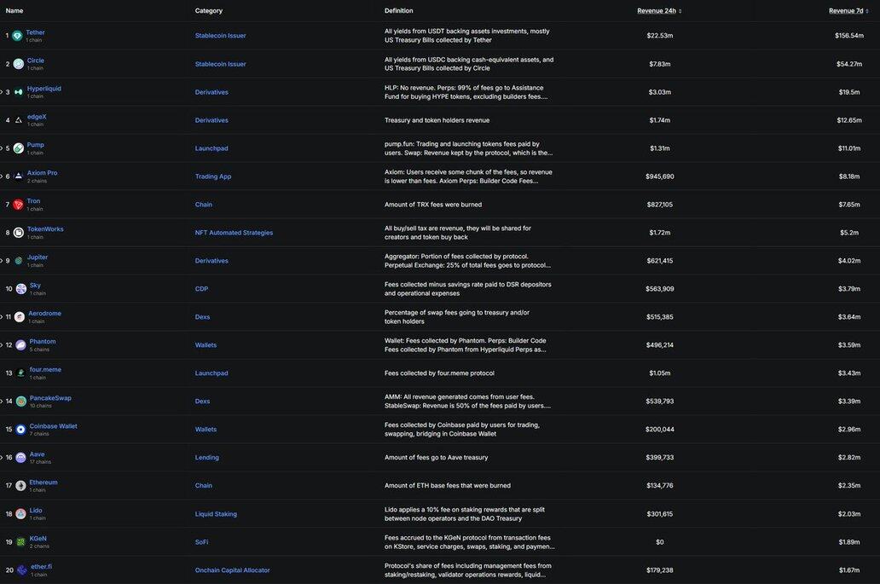The image size is (880, 584).
Task: Open the Jupiter protocol link
Action: pos(38,257)
